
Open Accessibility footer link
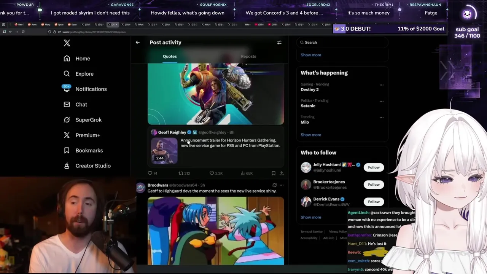click(309, 238)
